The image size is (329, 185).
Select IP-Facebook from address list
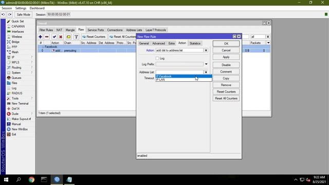coord(184,76)
